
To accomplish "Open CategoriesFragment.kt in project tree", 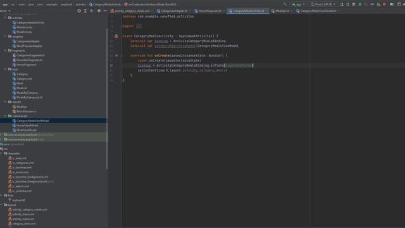I will pos(28,55).
